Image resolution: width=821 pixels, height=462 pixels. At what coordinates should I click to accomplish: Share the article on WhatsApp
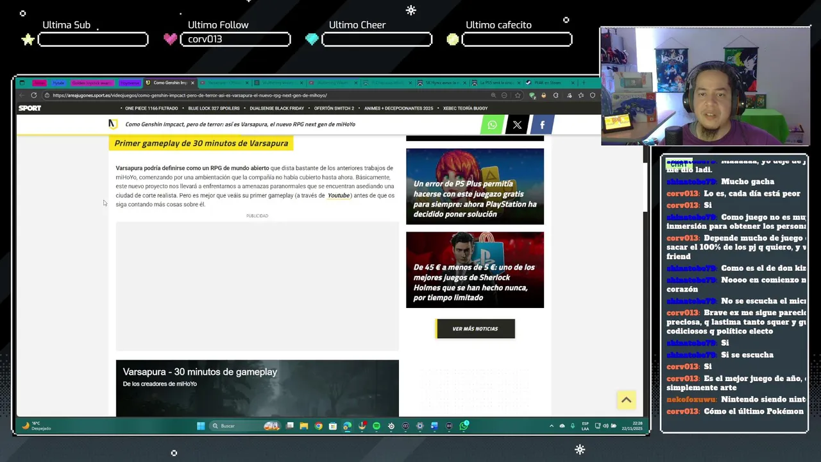tap(492, 124)
